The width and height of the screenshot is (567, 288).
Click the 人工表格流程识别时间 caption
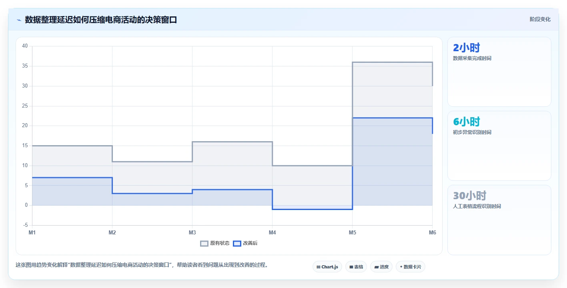(477, 206)
